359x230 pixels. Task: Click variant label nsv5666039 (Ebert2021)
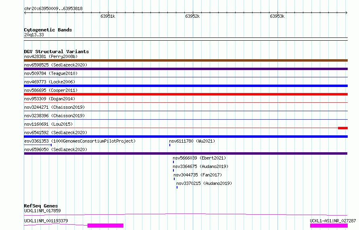[199, 158]
